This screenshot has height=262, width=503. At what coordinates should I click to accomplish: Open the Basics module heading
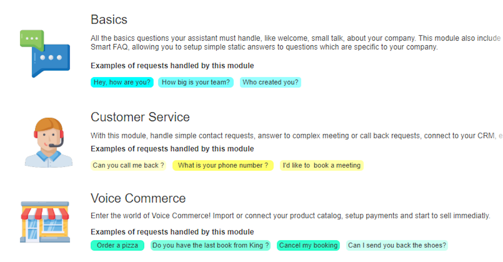[109, 19]
